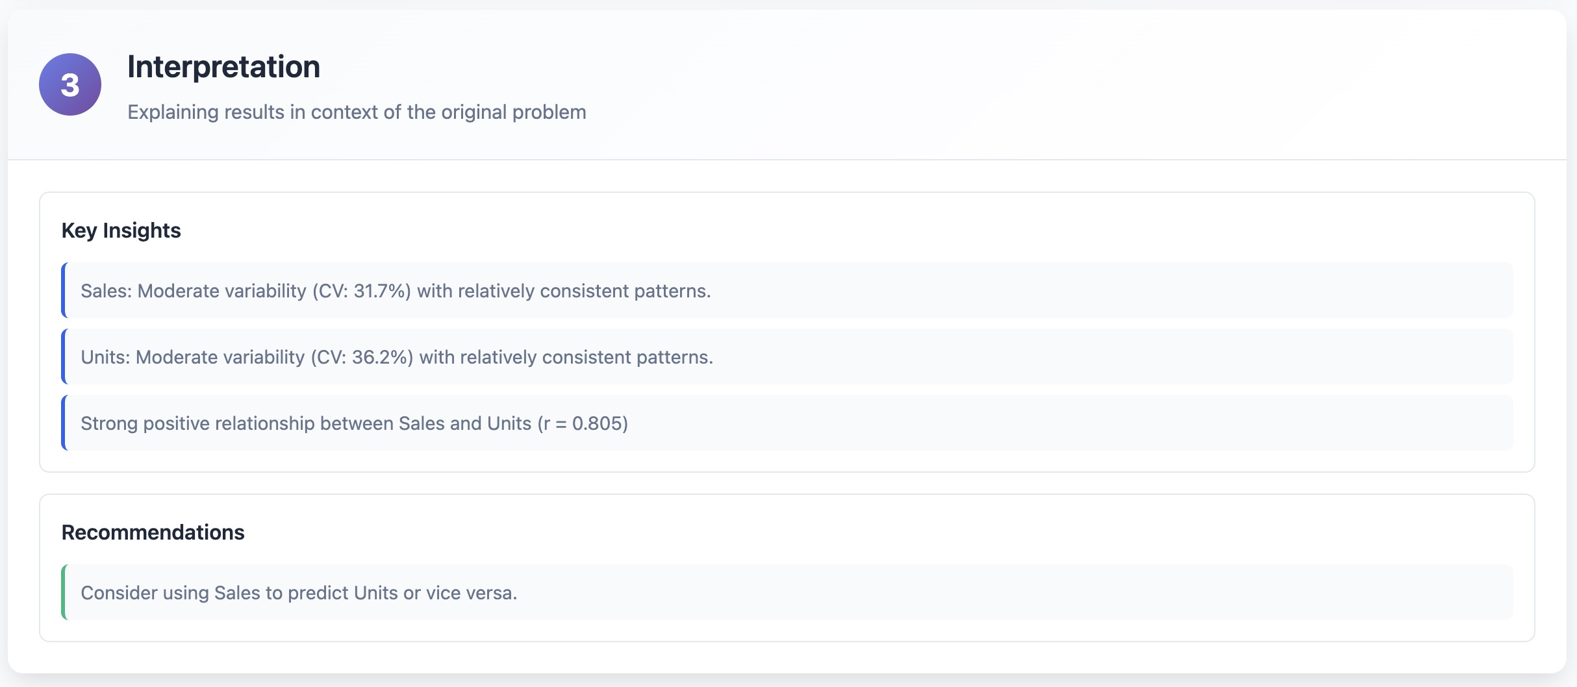Click the Sales moderate variability insight
This screenshot has width=1577, height=687.
(395, 291)
